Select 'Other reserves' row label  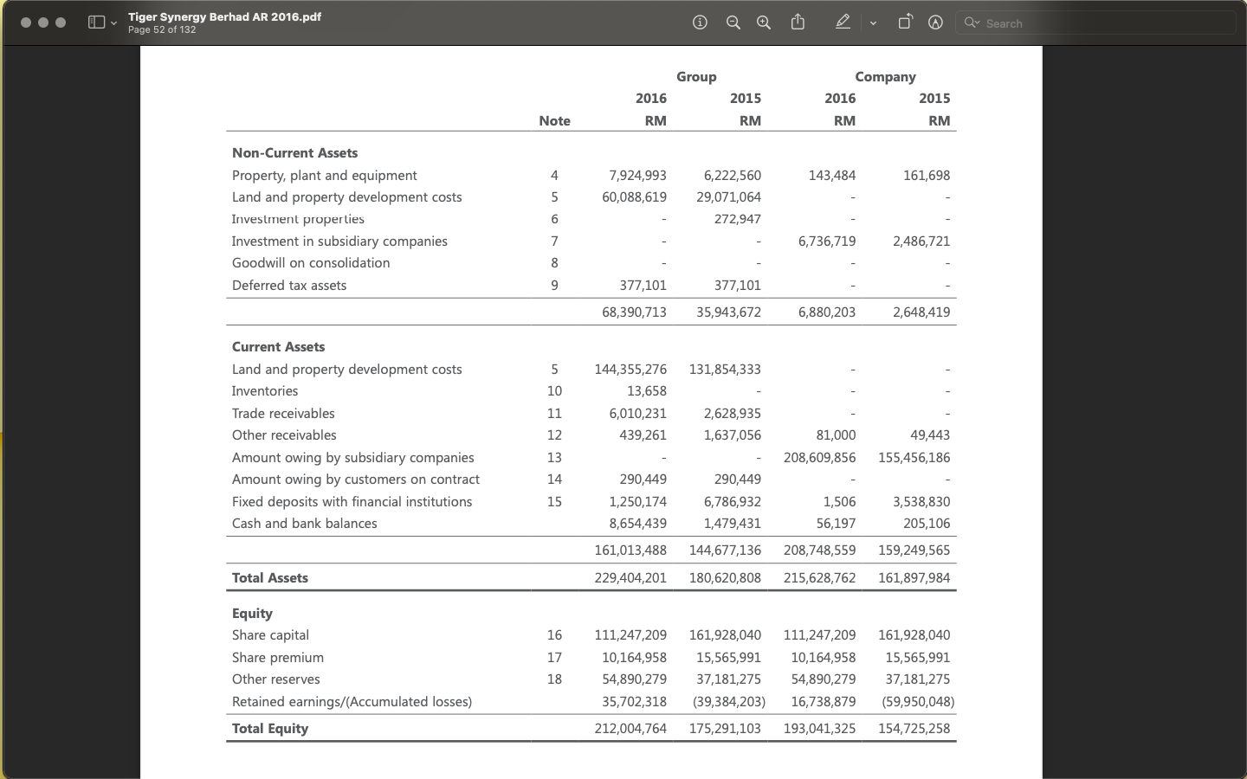click(276, 679)
